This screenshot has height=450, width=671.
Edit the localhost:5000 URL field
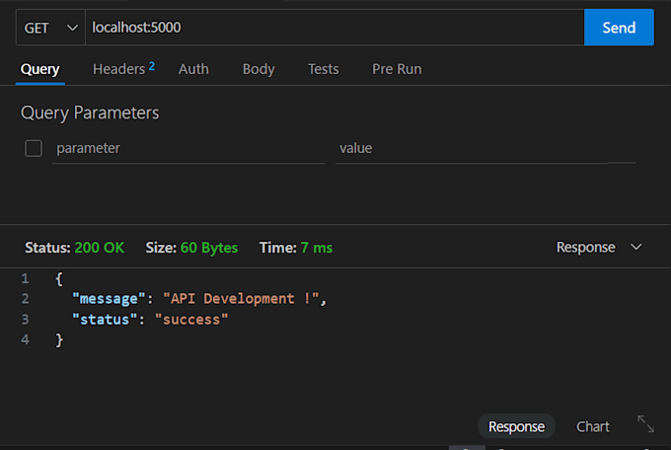point(335,28)
